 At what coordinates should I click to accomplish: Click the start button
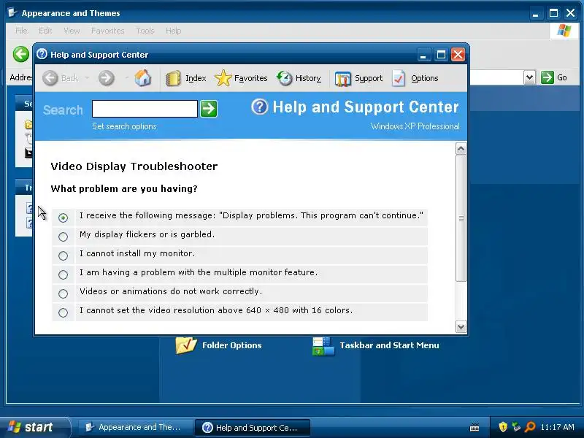click(x=34, y=427)
